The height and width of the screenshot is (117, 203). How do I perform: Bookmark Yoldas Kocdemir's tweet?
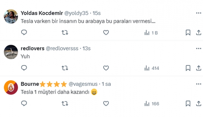click(188, 33)
